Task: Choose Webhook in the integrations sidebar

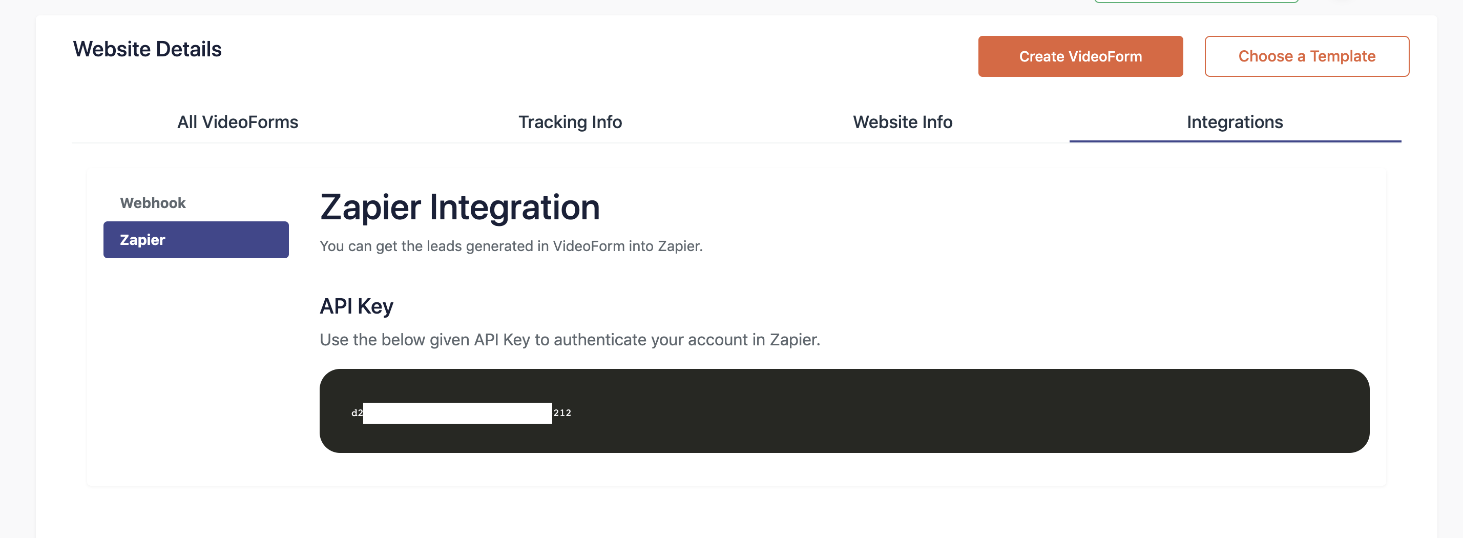Action: (x=153, y=203)
